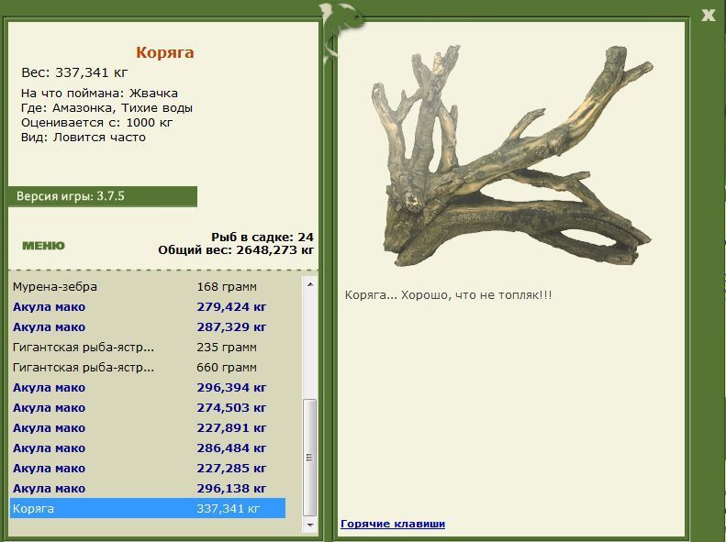Viewport: 726px width, 542px height.
Task: Close the fish cage window
Action: 708,16
